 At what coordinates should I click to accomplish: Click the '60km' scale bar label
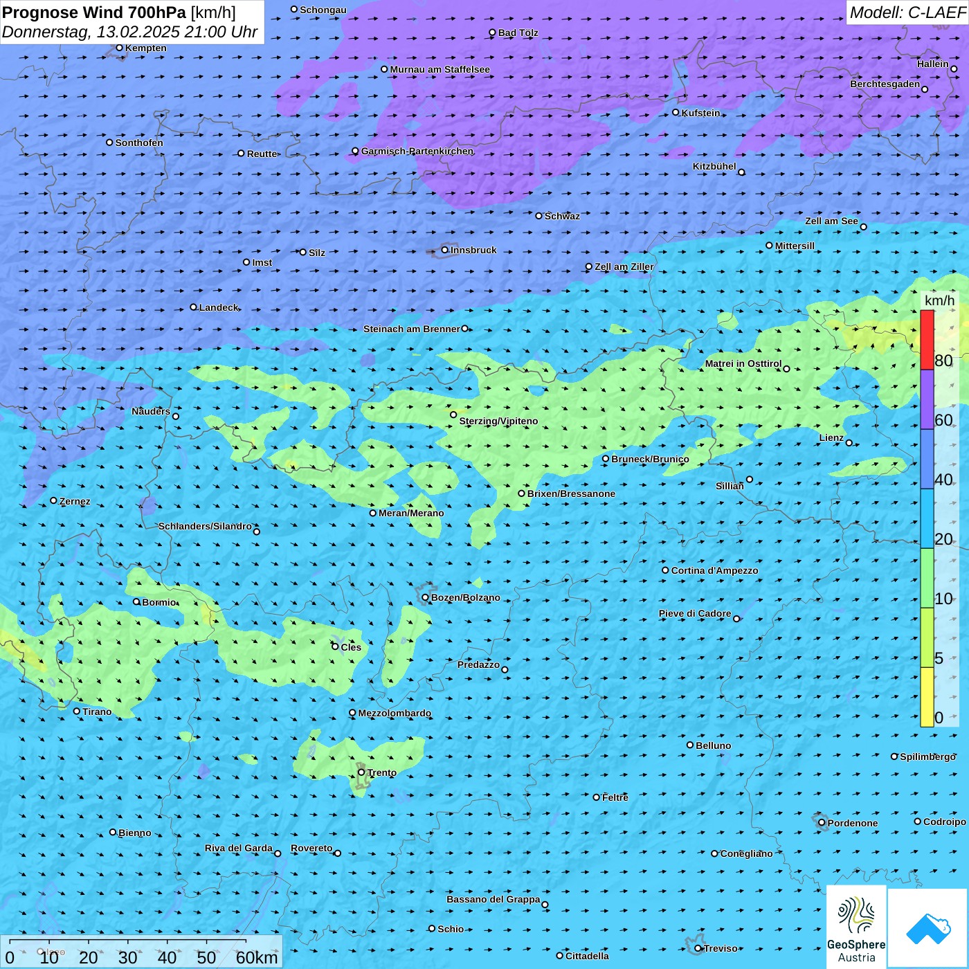(x=257, y=957)
